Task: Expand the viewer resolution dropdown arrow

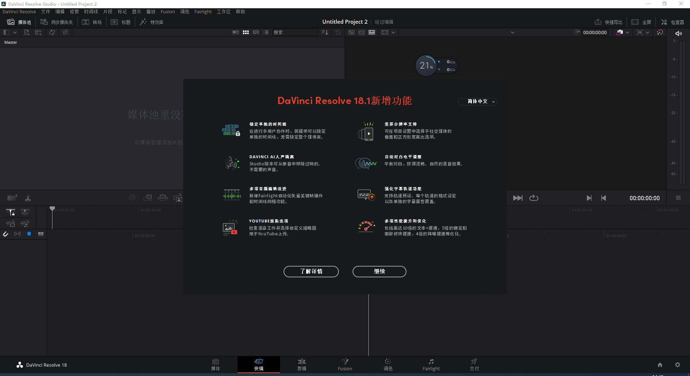Action: coord(394,32)
